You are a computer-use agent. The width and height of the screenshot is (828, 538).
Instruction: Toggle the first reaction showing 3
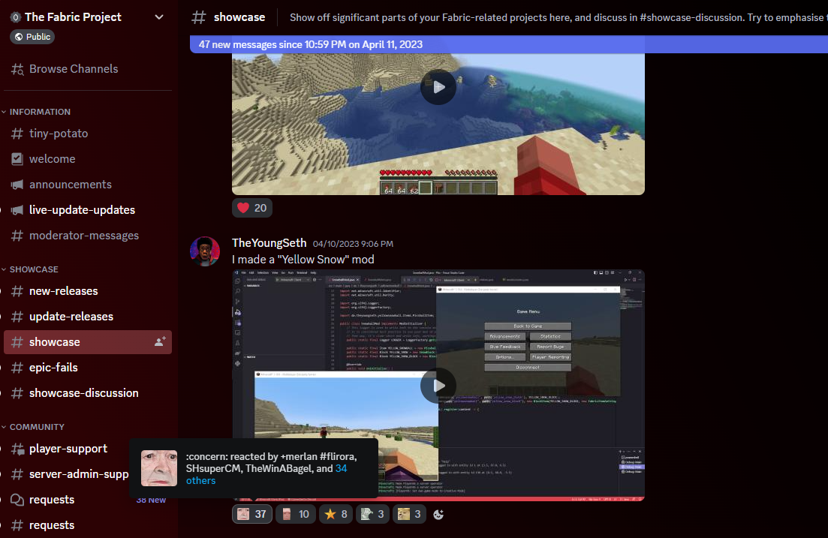tap(372, 514)
